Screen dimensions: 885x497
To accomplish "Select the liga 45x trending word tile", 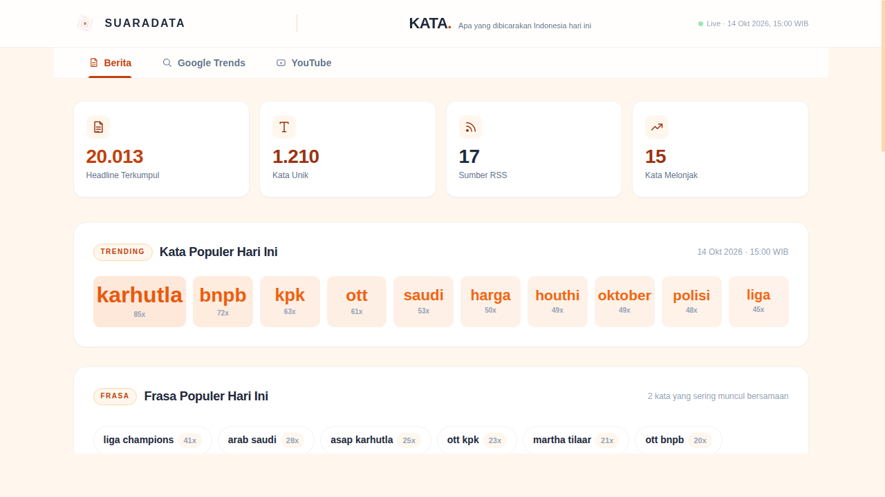I will (x=758, y=302).
